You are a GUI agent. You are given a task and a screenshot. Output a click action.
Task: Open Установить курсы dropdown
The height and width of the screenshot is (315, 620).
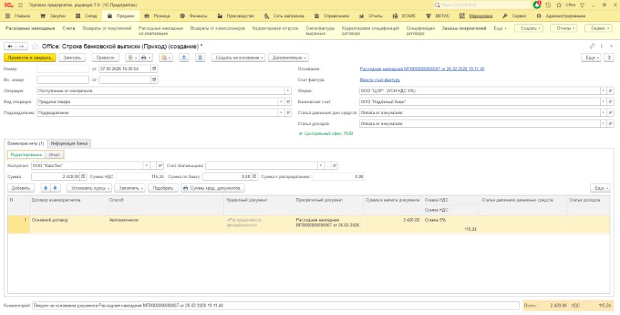(89, 188)
